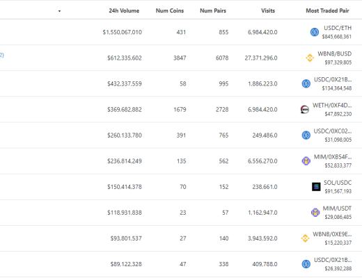
Task: Click the USDC icon in the $432,337,559 row
Action: [x=306, y=83]
